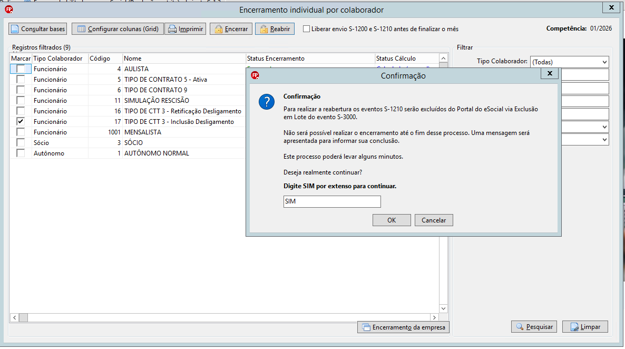625x349 pixels.
Task: Click the grid scroll-up arrow
Action: [443, 58]
